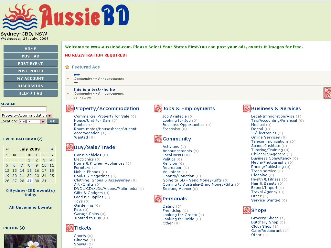The height and width of the screenshot is (248, 331).
Task: Click the Community category icon
Action: (x=158, y=139)
